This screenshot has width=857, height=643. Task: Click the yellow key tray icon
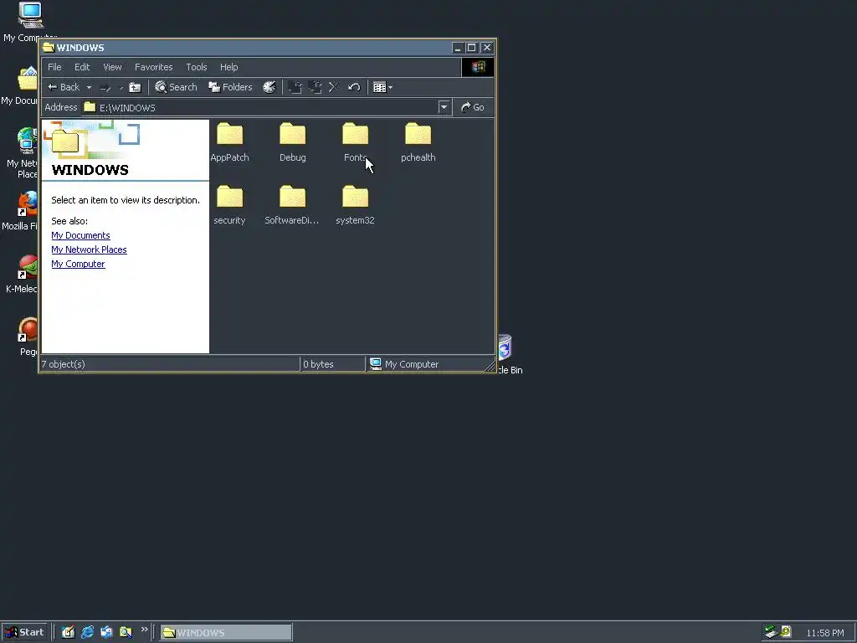point(786,632)
